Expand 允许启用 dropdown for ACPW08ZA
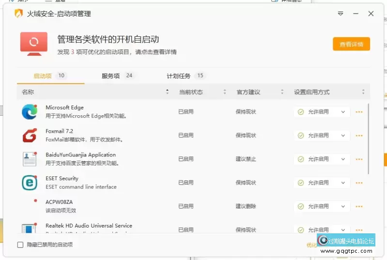This screenshot has width=387, height=260. pos(322,206)
